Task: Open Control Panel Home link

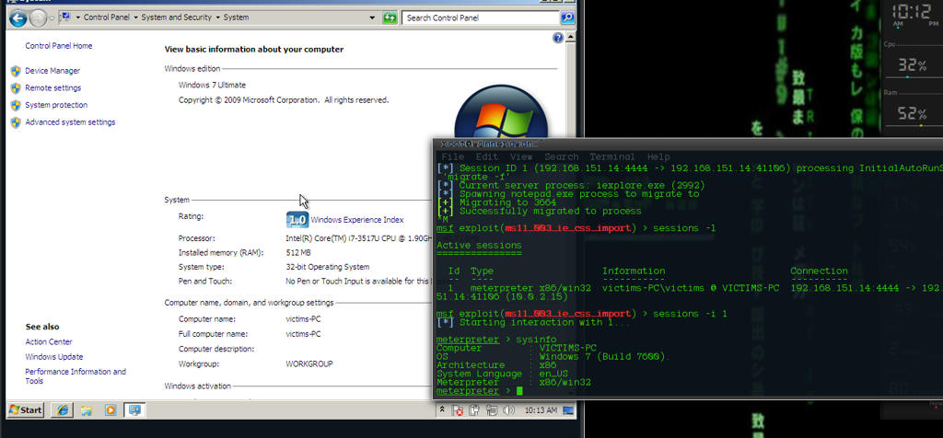Action: click(58, 46)
